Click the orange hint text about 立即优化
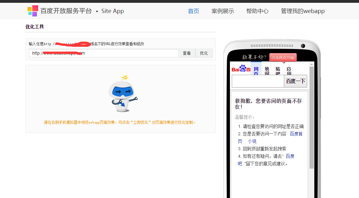 tap(119, 123)
